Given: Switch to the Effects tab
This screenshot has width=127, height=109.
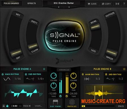Looking at the screenshot, I should (x=32, y=3).
